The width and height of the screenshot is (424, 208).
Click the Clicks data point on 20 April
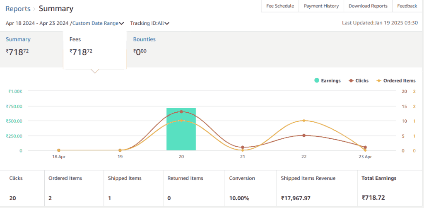181,112
